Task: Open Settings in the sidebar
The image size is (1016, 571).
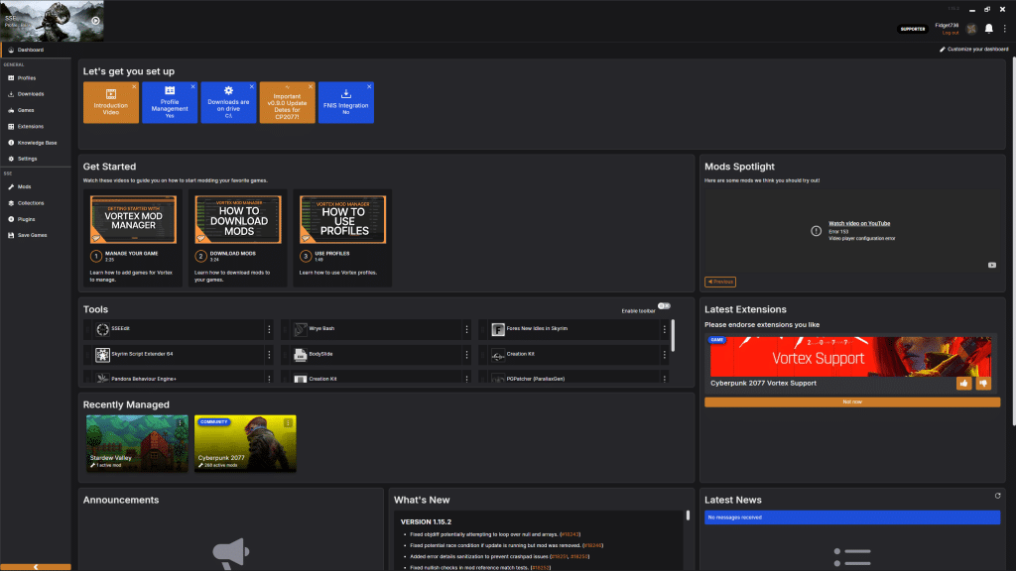Action: [x=36, y=159]
